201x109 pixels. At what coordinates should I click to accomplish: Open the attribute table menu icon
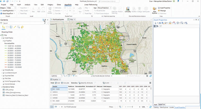(x=150, y=83)
